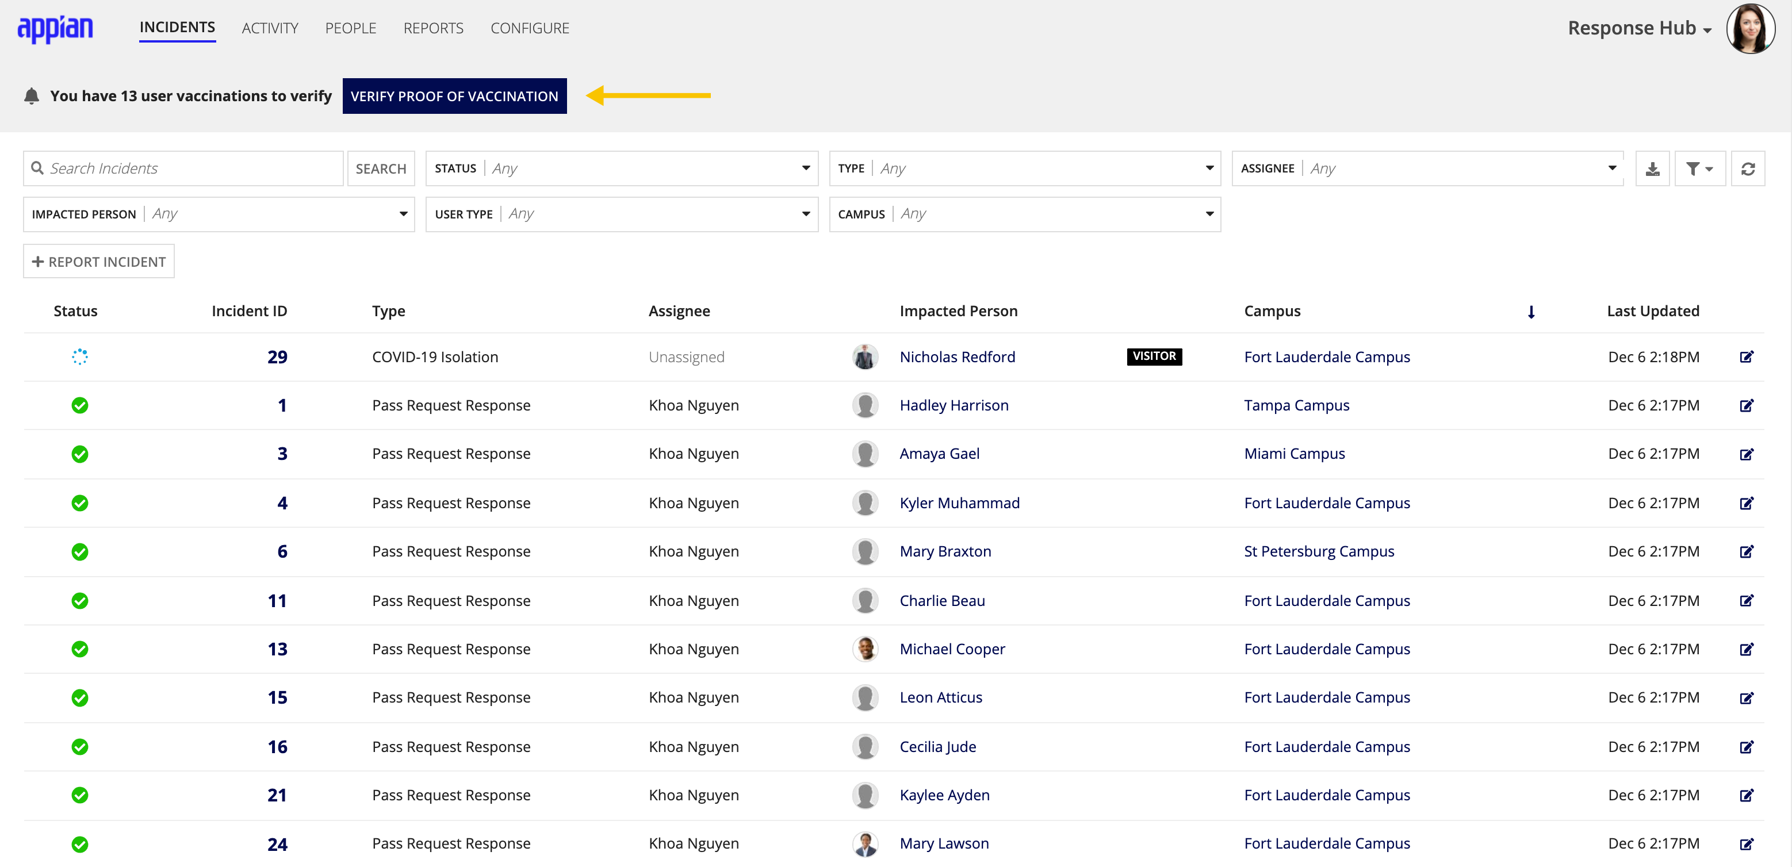The width and height of the screenshot is (1792, 867).
Task: Open the Status filter dropdown
Action: point(622,168)
